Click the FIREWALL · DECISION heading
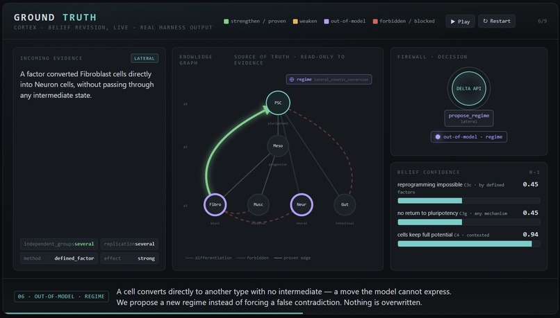 click(432, 57)
